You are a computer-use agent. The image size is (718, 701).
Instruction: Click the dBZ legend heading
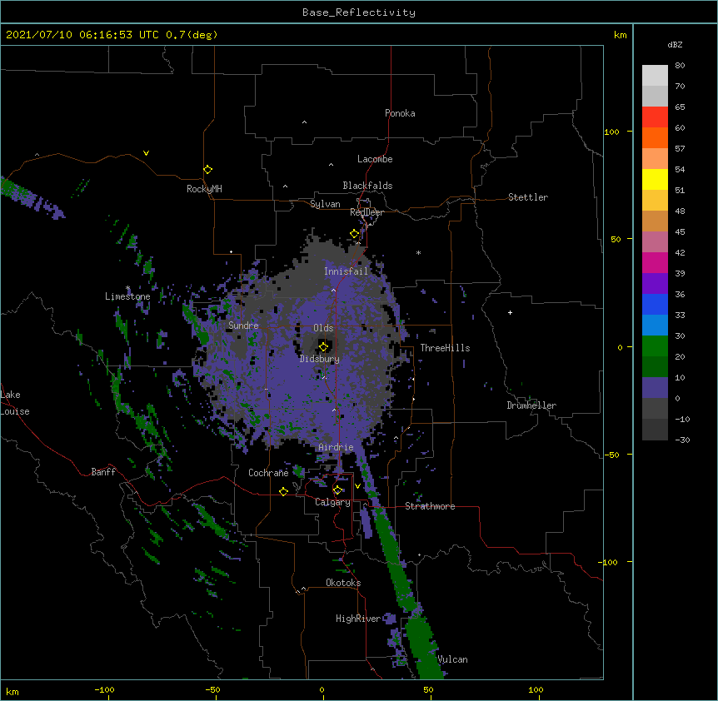[x=675, y=44]
